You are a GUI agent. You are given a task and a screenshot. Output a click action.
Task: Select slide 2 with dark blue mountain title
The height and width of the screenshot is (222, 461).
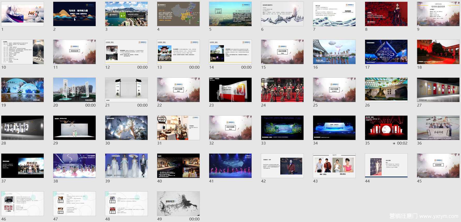74,14
